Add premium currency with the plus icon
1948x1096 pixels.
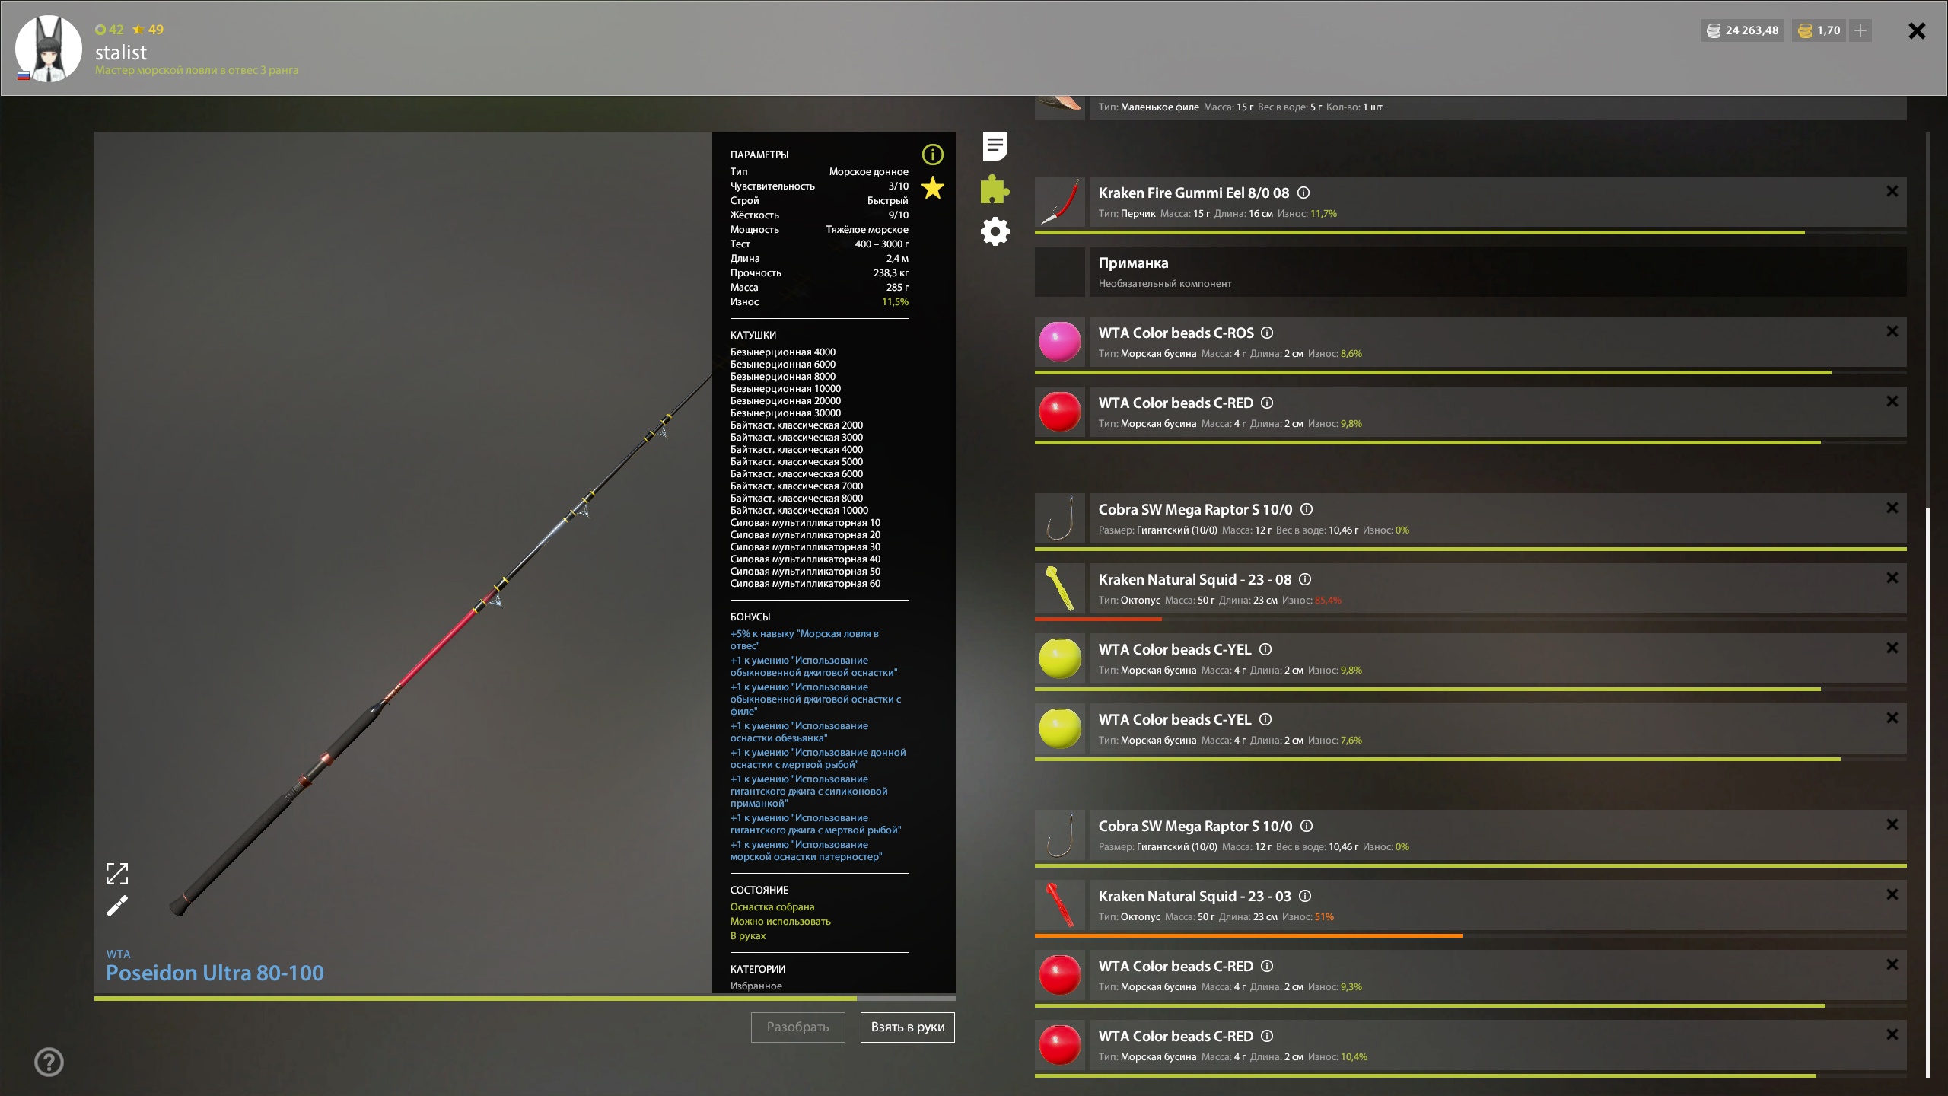click(x=1860, y=30)
